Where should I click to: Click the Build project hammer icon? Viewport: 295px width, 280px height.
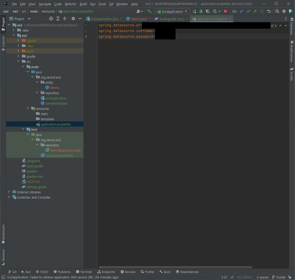(x=149, y=11)
